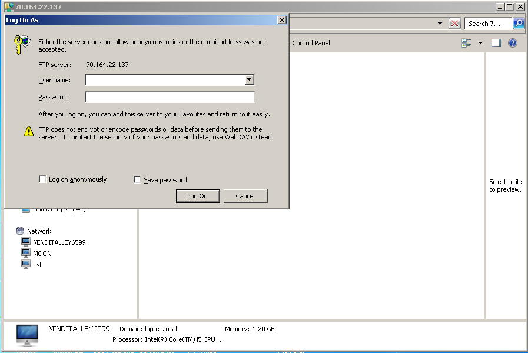Click into the Password field
The width and height of the screenshot is (528, 353).
[170, 98]
